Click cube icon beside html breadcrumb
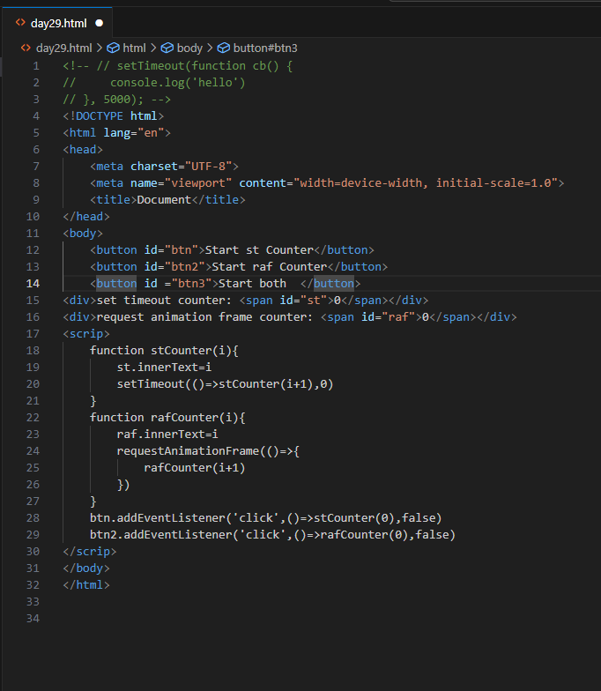 coord(113,48)
